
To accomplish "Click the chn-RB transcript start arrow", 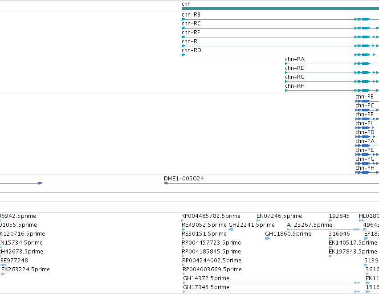I will tap(183, 19).
